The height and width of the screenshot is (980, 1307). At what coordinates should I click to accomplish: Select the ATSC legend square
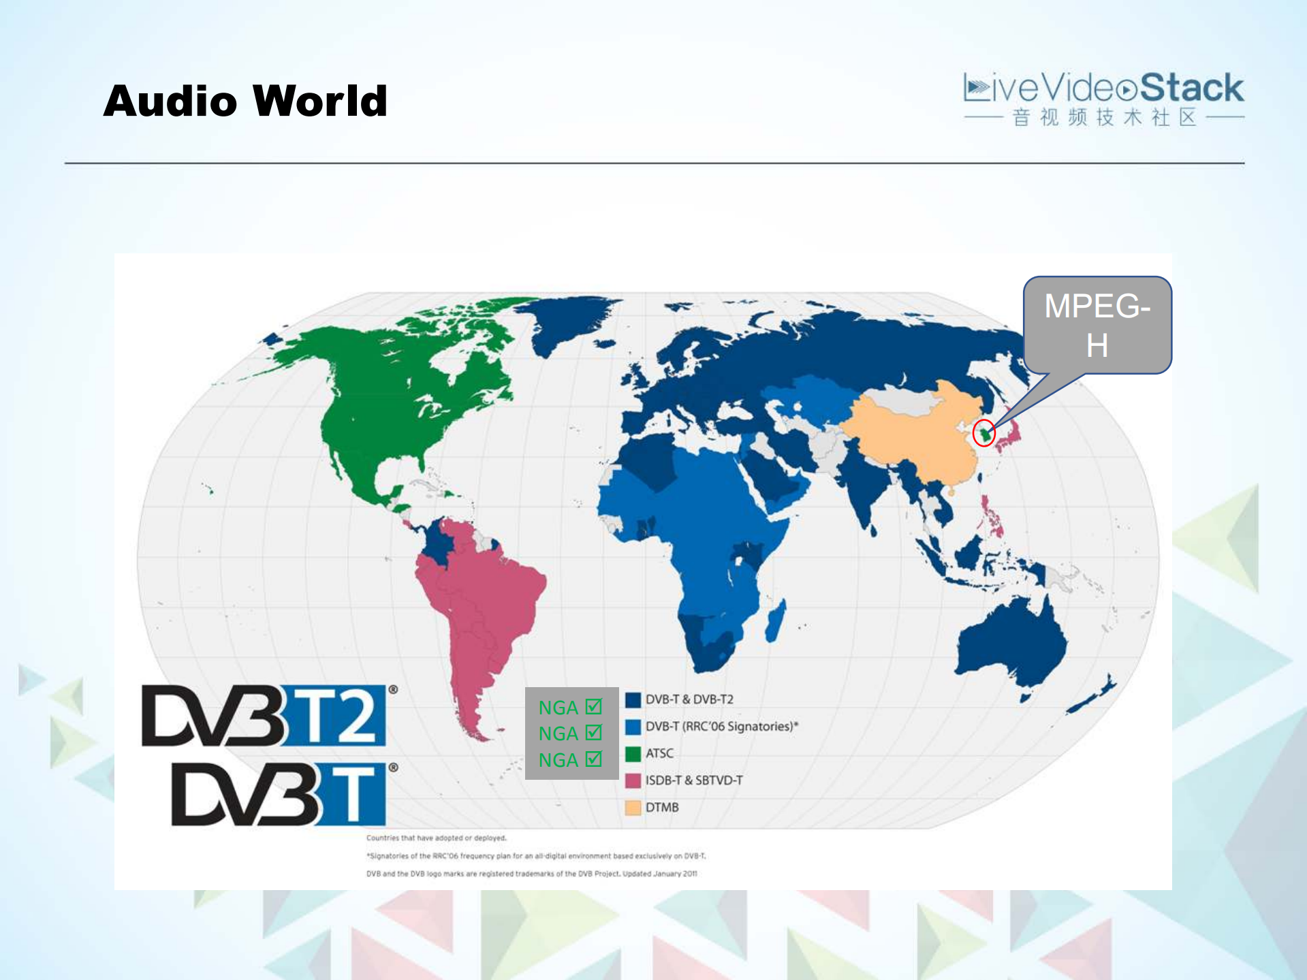(x=632, y=753)
